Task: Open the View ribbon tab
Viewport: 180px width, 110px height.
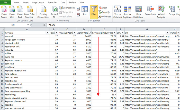Action: (x=82, y=3)
